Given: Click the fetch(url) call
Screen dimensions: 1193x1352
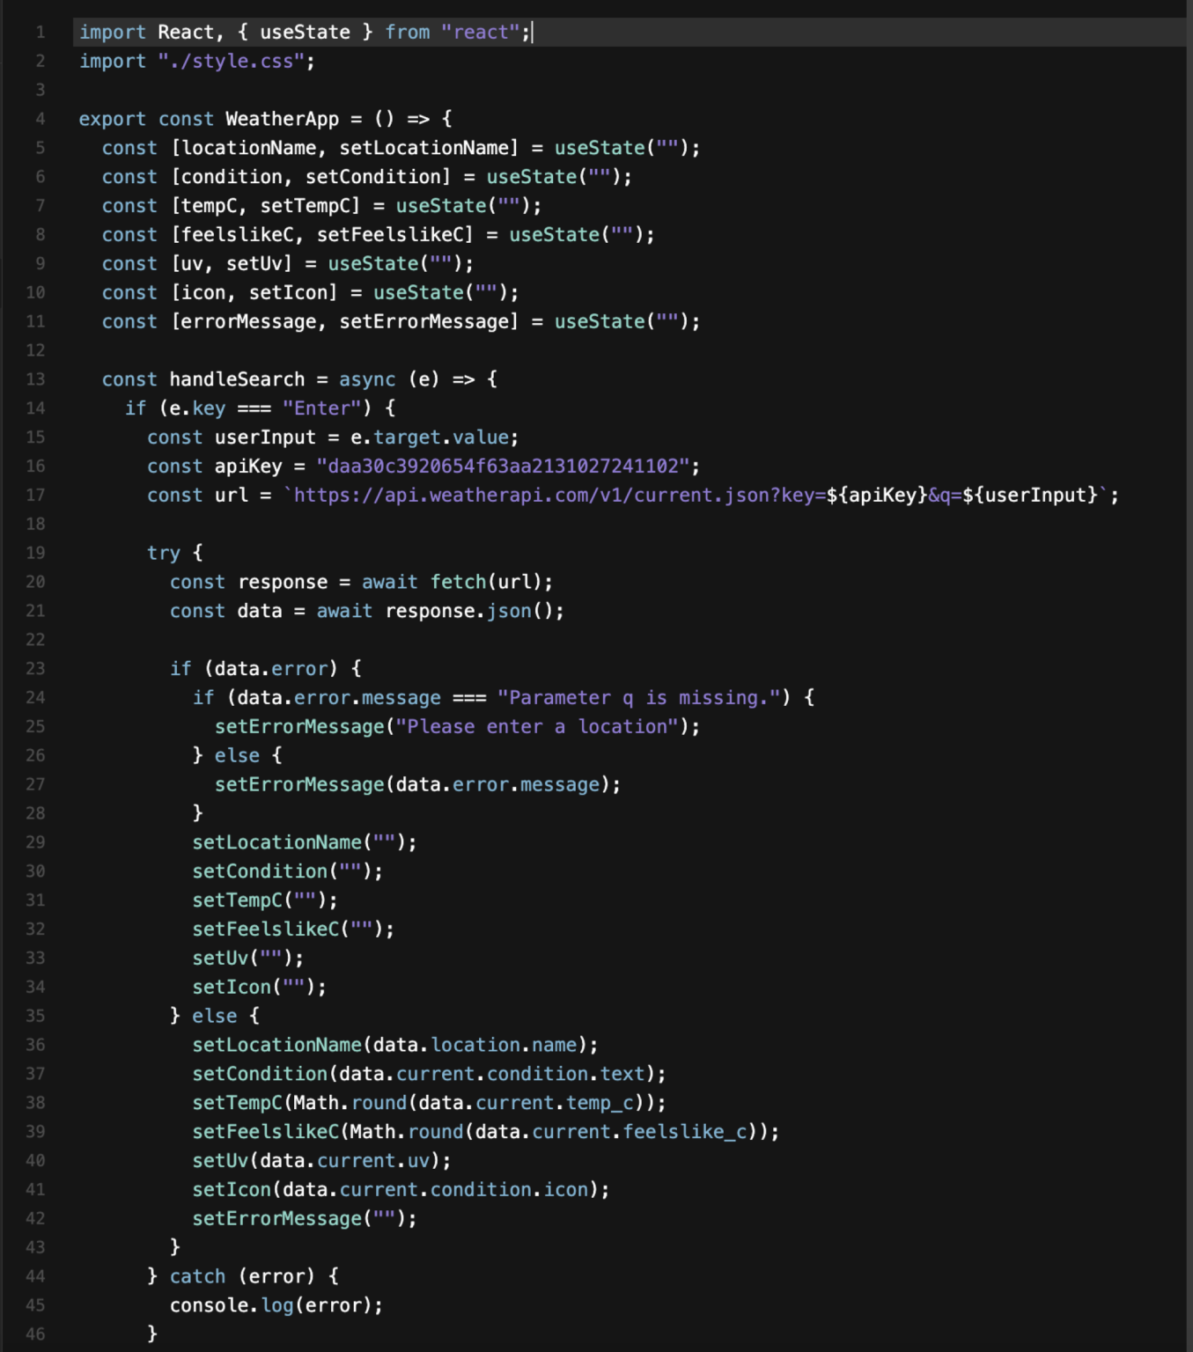Looking at the screenshot, I should click(484, 581).
